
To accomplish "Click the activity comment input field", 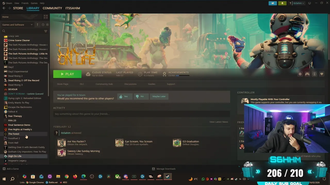I will pyautogui.click(x=142, y=114).
